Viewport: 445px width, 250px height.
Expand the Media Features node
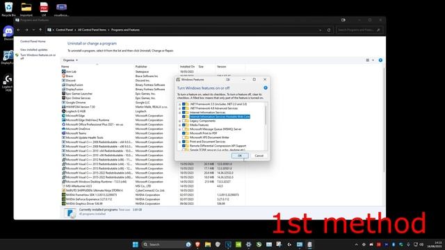click(179, 125)
